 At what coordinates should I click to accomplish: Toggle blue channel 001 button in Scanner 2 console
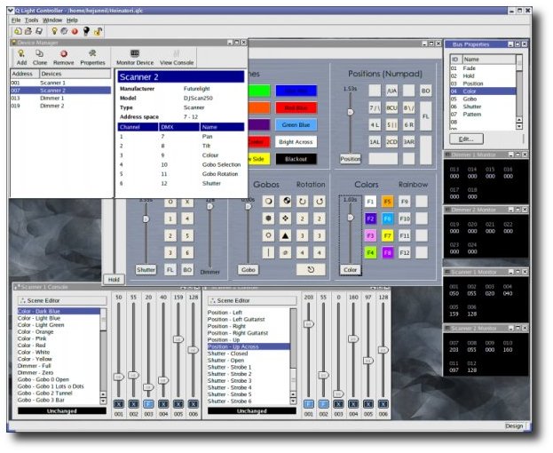point(309,404)
